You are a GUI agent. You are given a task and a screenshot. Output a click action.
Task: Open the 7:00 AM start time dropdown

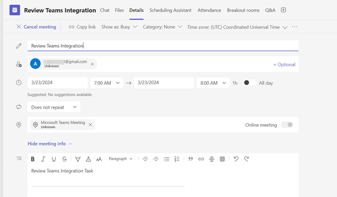(x=107, y=83)
